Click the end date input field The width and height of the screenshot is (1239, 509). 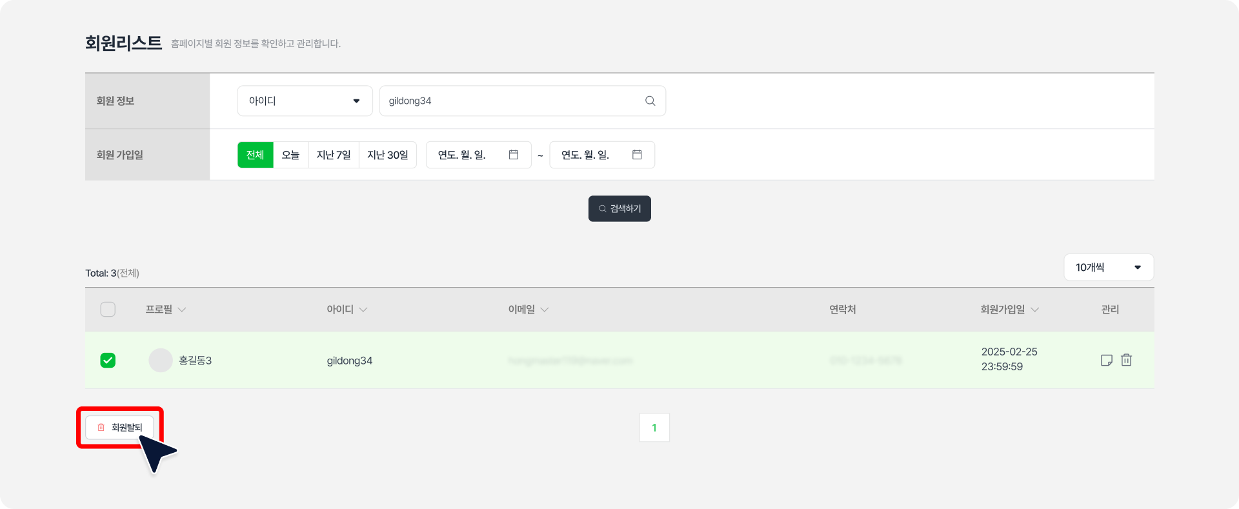(602, 155)
